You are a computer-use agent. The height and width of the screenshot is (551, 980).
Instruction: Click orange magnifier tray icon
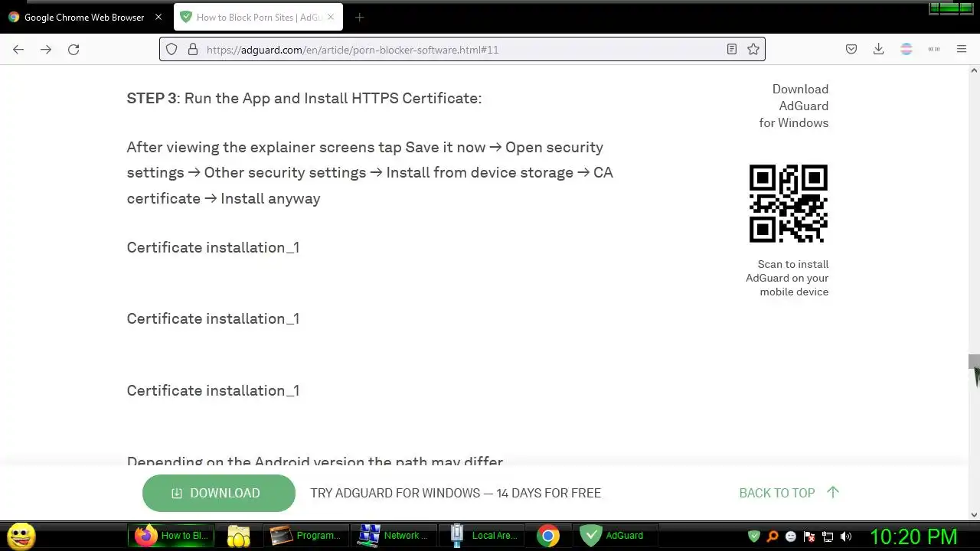[x=773, y=536]
